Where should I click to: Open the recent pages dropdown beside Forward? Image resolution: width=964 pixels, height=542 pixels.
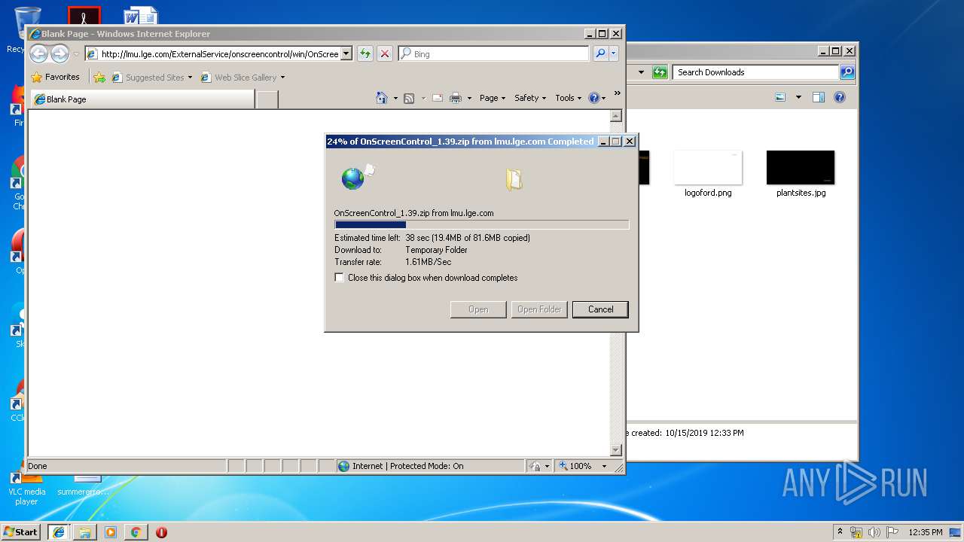(x=76, y=54)
